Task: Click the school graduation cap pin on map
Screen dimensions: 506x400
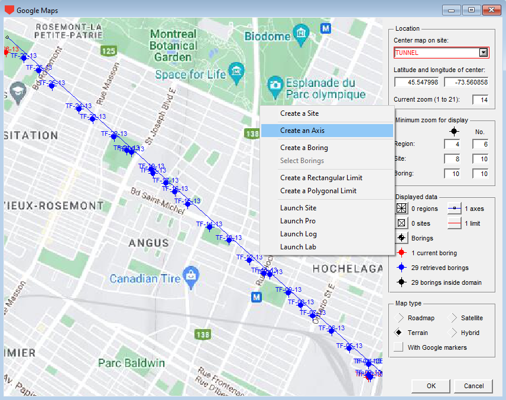Action: click(x=18, y=93)
